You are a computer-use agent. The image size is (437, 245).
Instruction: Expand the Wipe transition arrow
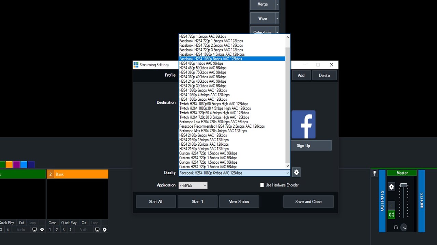pos(277,18)
